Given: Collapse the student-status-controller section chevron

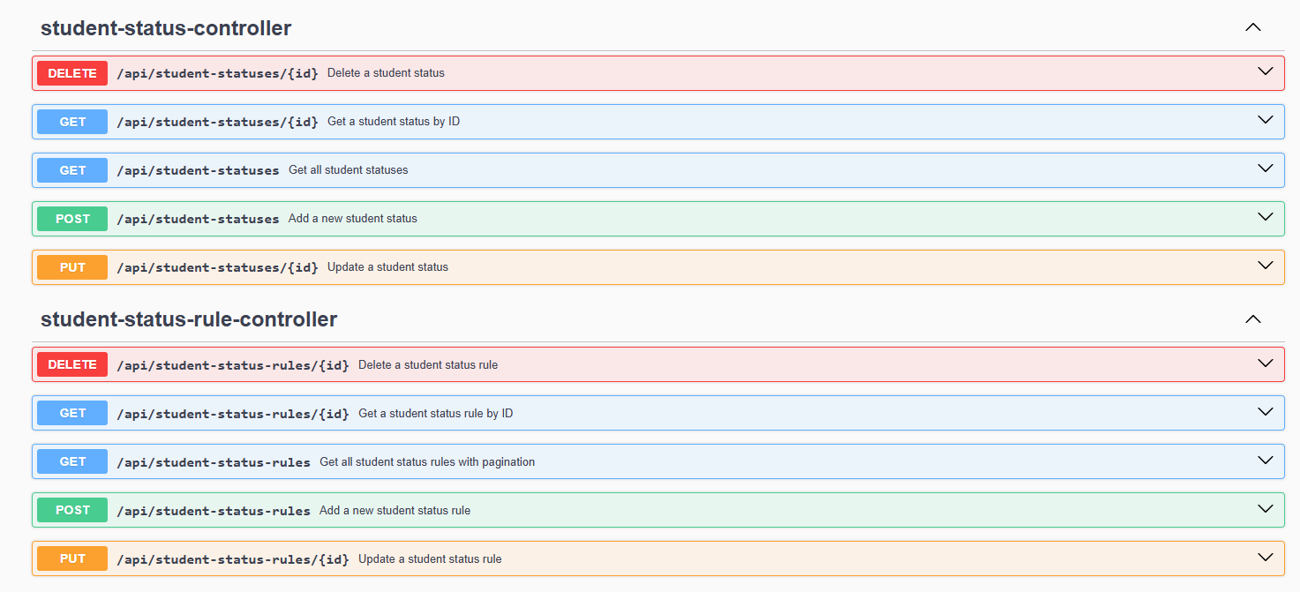Looking at the screenshot, I should coord(1252,27).
